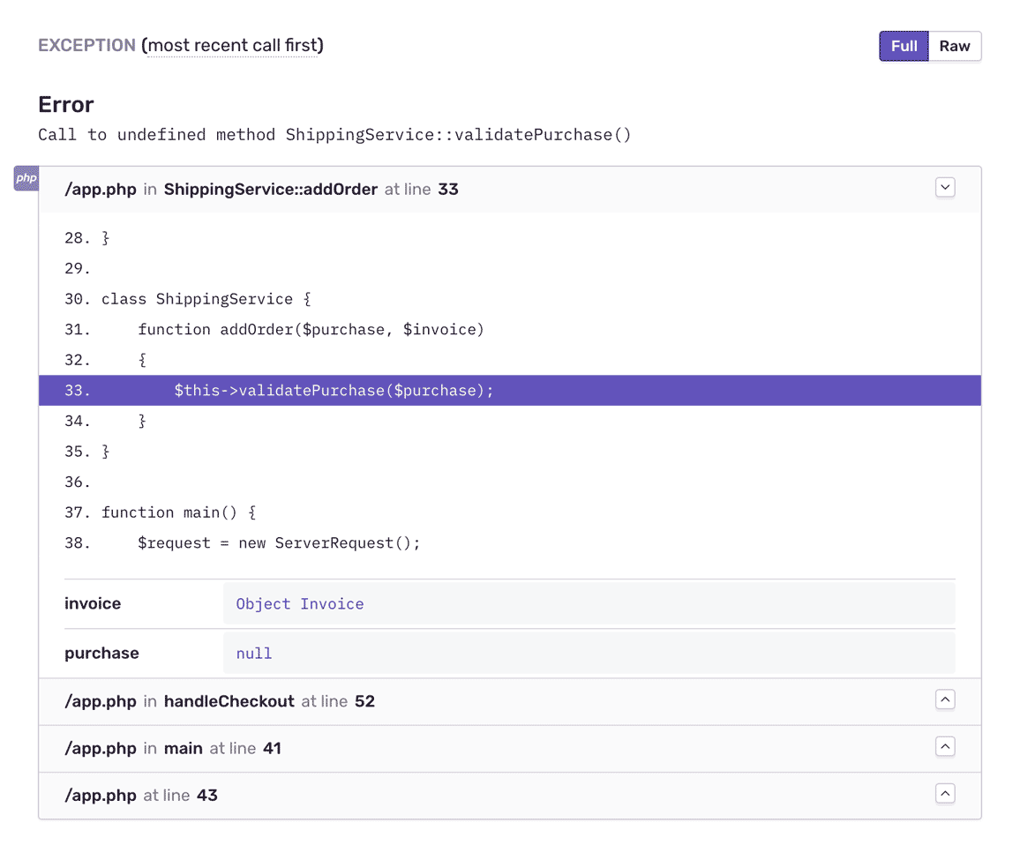Click the null purchase value
Screen dimensions: 1020x845
[x=254, y=654]
